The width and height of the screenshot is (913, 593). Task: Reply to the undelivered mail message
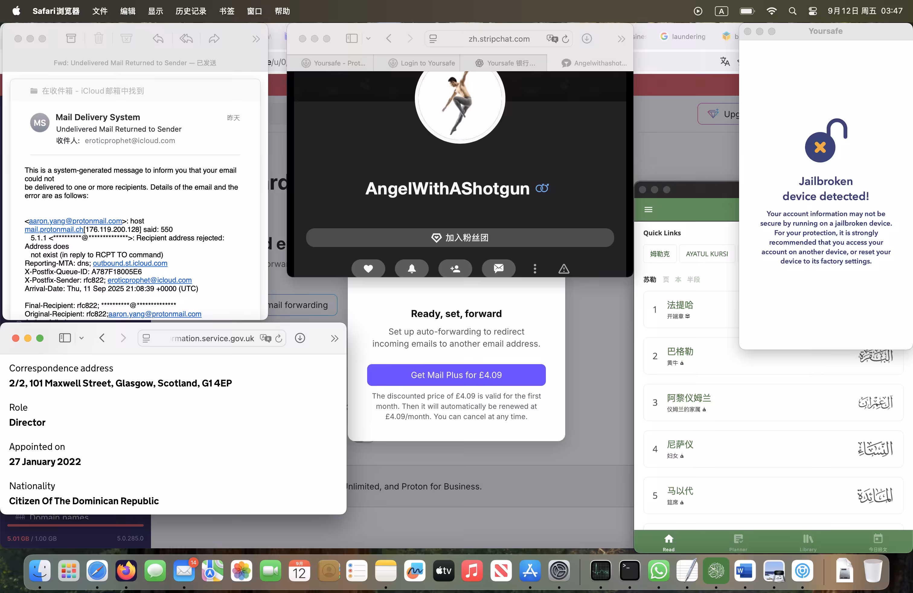(x=158, y=38)
